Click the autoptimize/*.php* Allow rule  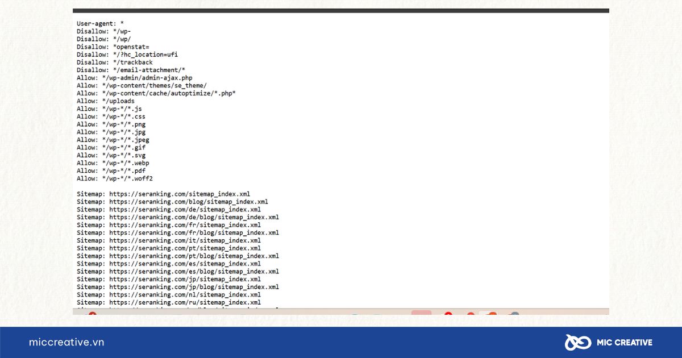pyautogui.click(x=156, y=93)
